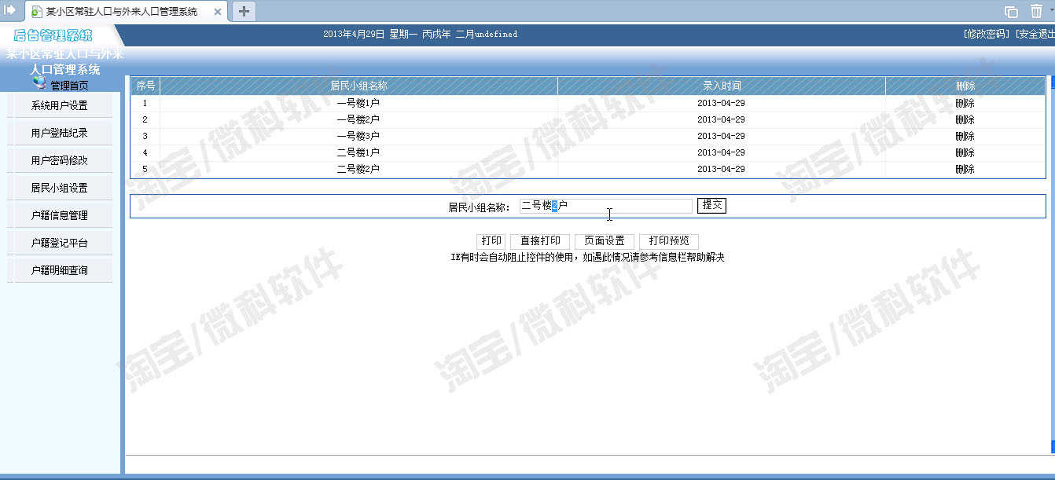
Task: Close the 某小区常驻人口 browser tab
Action: coord(218,12)
